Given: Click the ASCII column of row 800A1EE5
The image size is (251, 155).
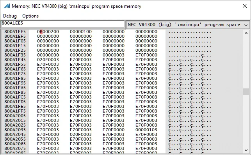Looking at the screenshot, I should tap(190, 32).
